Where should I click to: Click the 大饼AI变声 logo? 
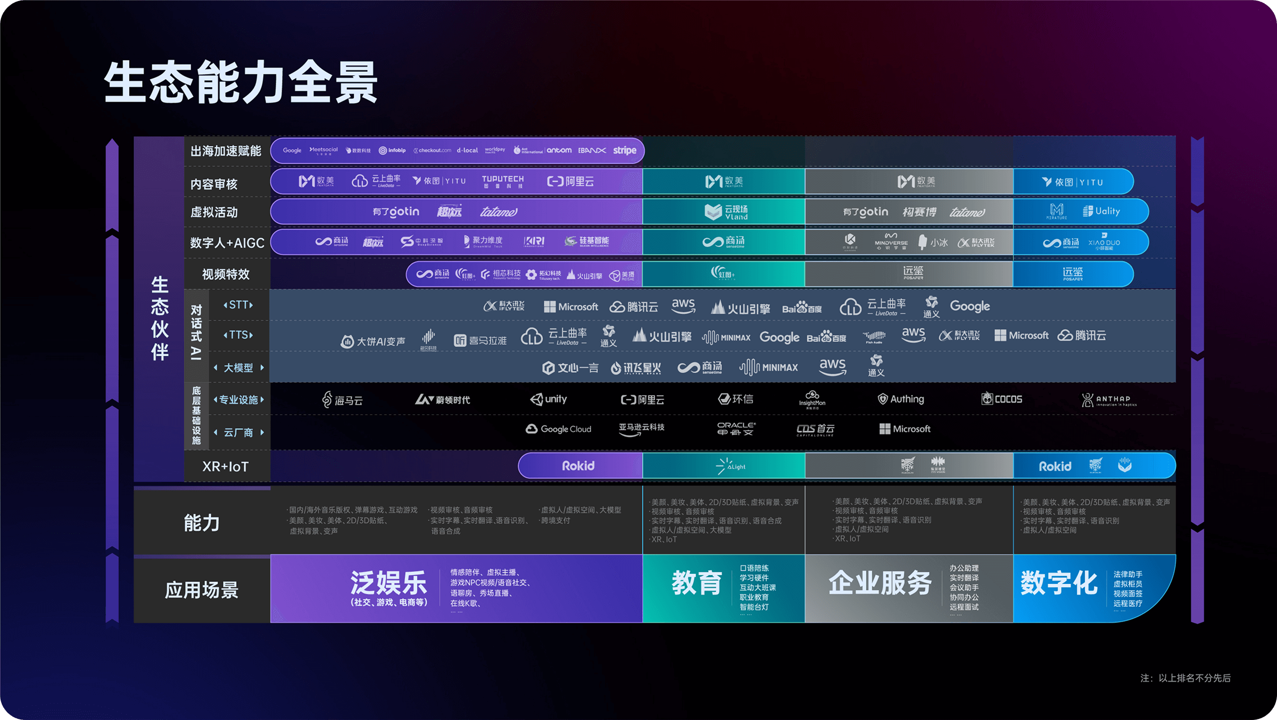(x=373, y=341)
